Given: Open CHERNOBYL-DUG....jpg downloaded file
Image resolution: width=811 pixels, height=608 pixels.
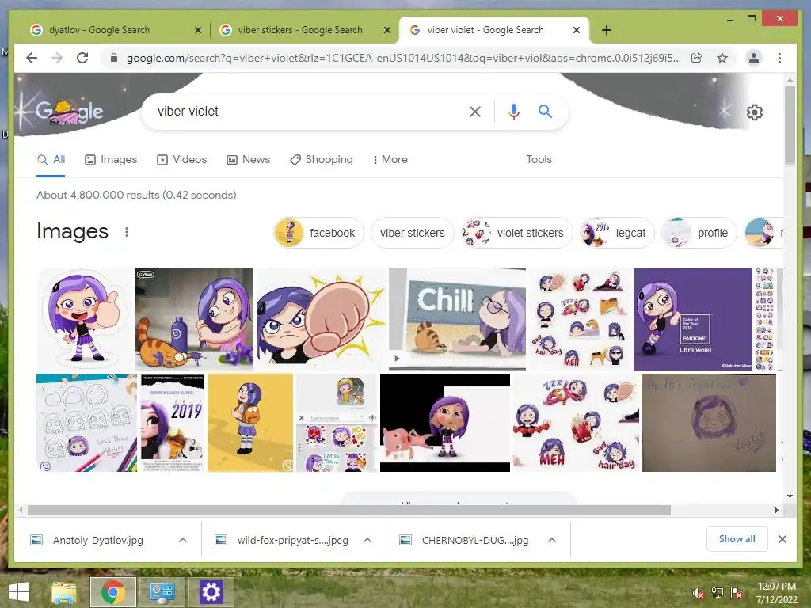Looking at the screenshot, I should click(x=475, y=540).
